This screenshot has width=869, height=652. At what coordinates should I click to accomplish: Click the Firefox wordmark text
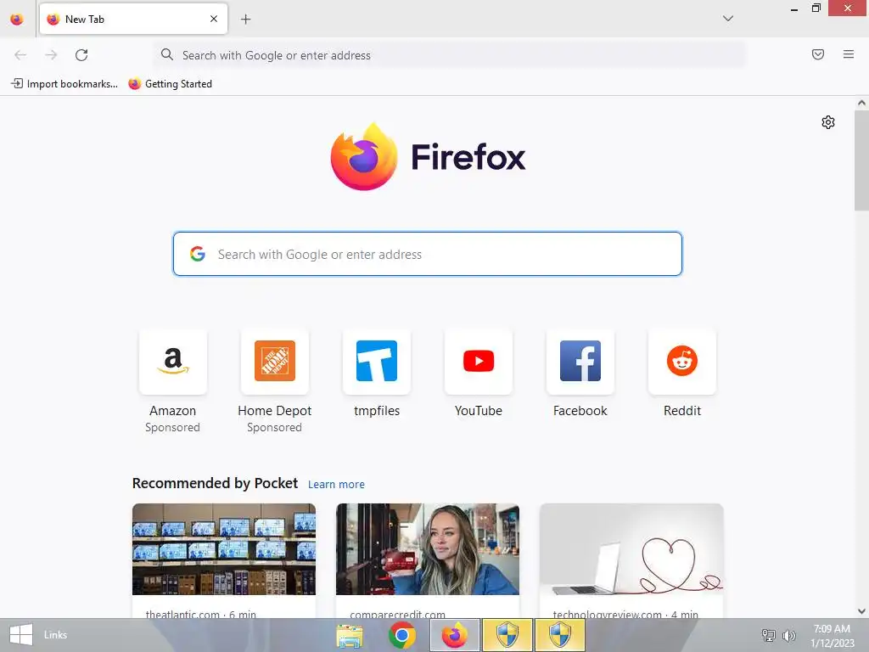point(468,157)
